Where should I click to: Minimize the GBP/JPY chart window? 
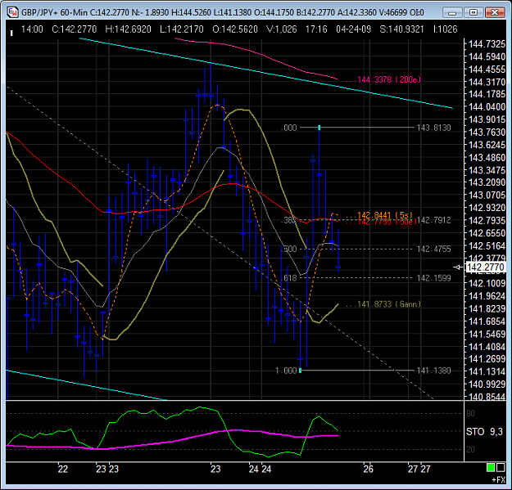452,13
